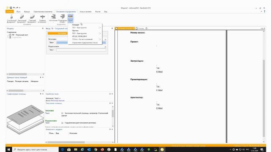
Task: Close the Графическая помощь panel
Action: 43,94
